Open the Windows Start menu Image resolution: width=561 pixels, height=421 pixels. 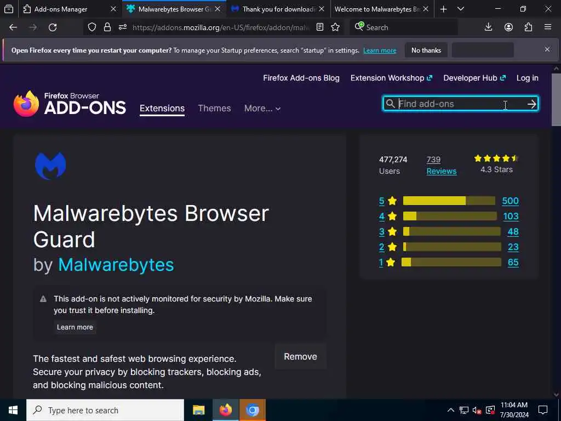click(13, 410)
